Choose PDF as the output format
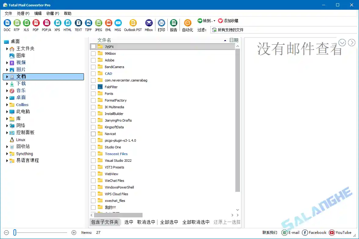This screenshot has width=359, height=239. tap(36, 23)
